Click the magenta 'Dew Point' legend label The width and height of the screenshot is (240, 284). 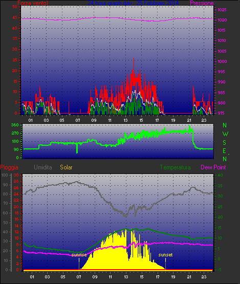pyautogui.click(x=213, y=167)
